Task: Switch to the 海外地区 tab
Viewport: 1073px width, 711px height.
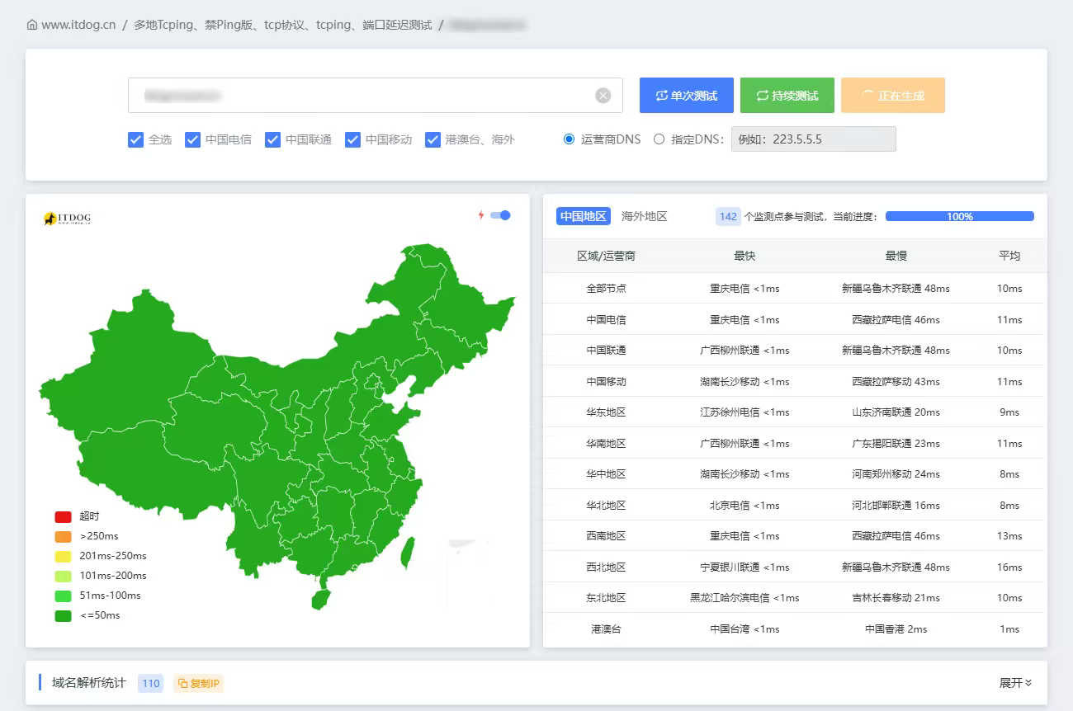Action: [x=644, y=216]
